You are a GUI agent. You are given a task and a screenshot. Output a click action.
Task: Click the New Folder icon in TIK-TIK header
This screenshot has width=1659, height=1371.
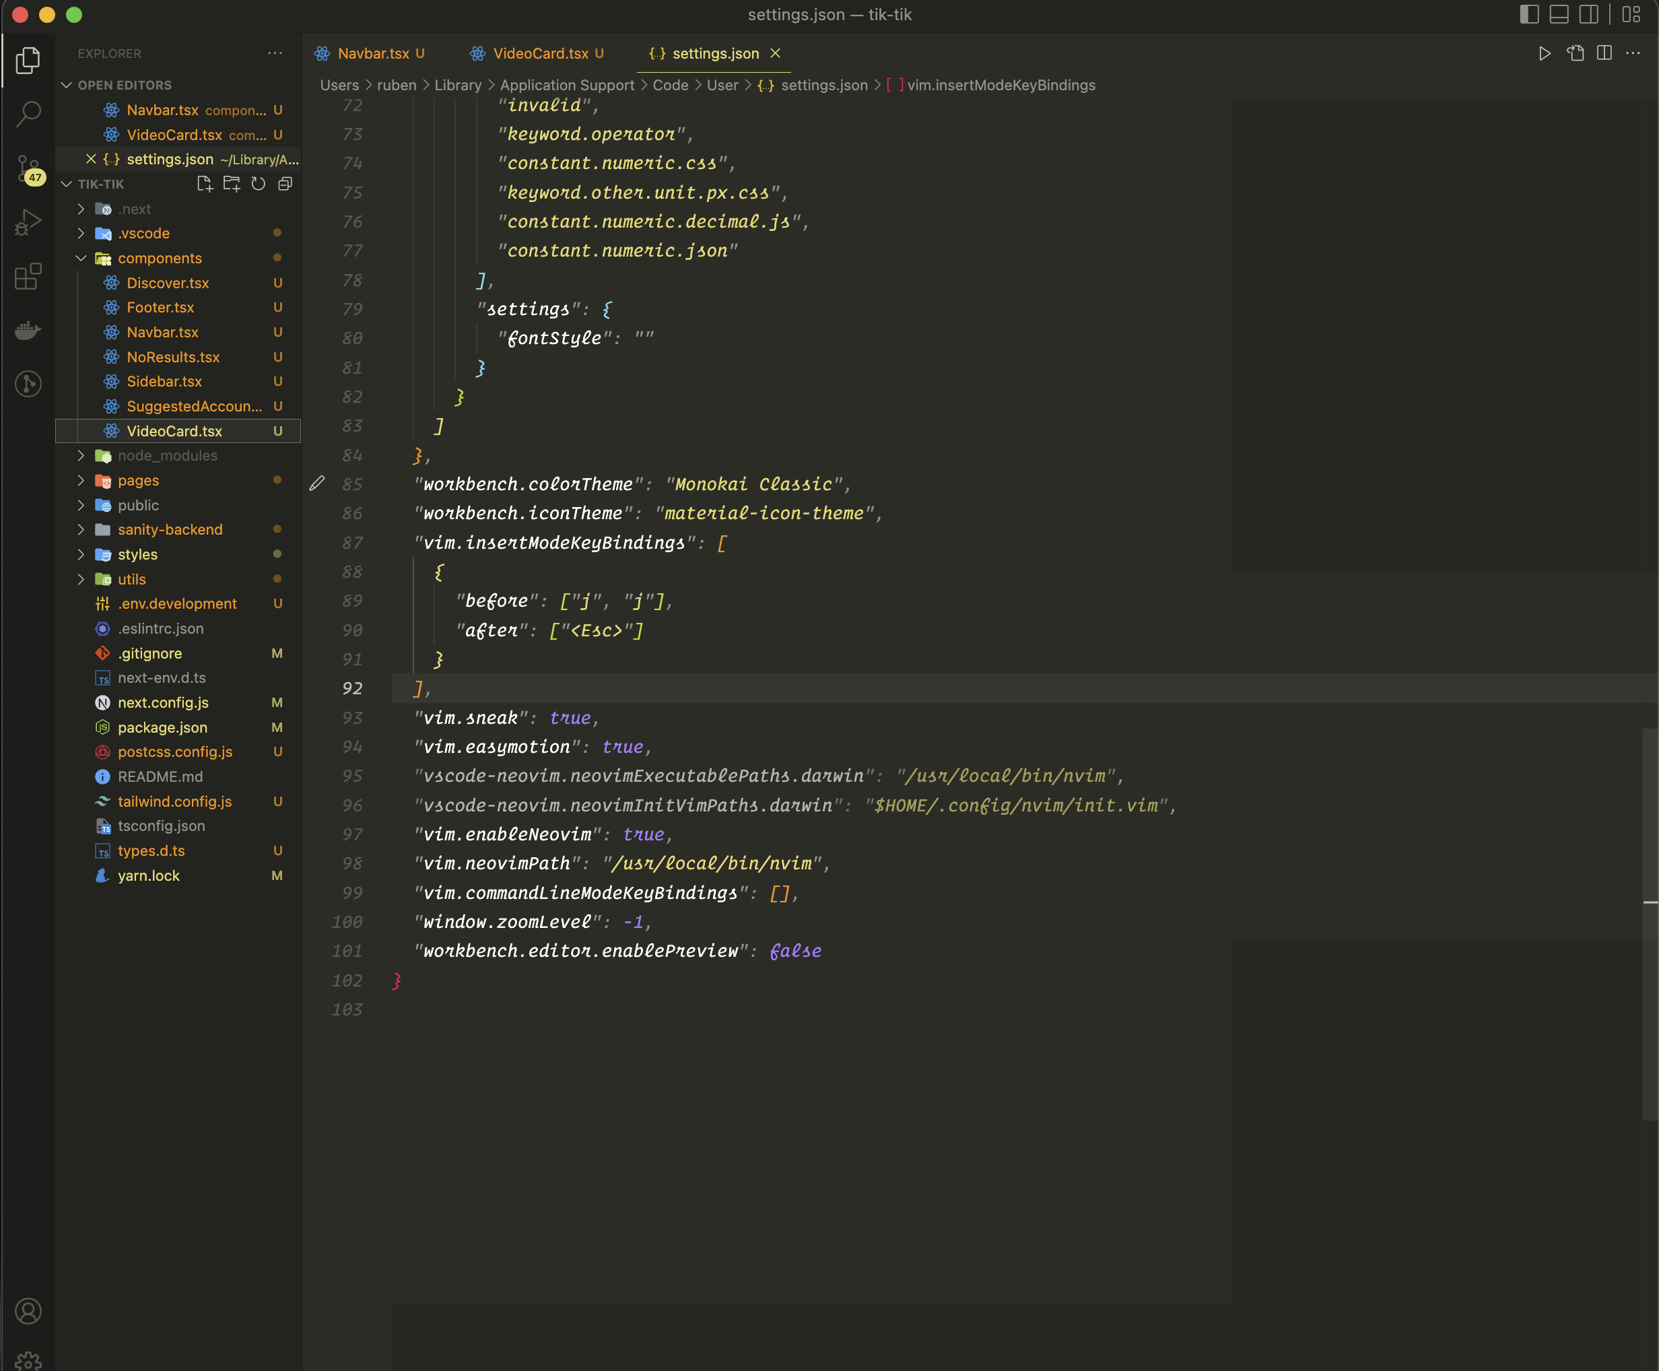click(232, 184)
